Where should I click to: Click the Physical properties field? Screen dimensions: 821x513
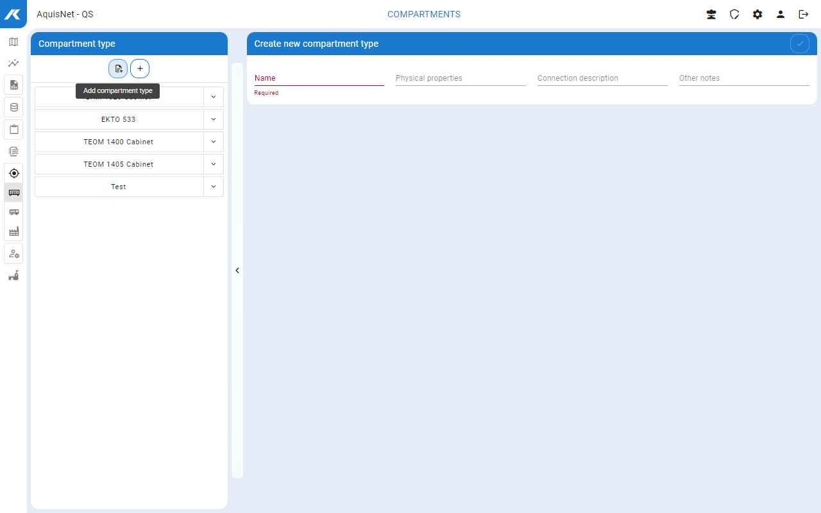coord(461,78)
